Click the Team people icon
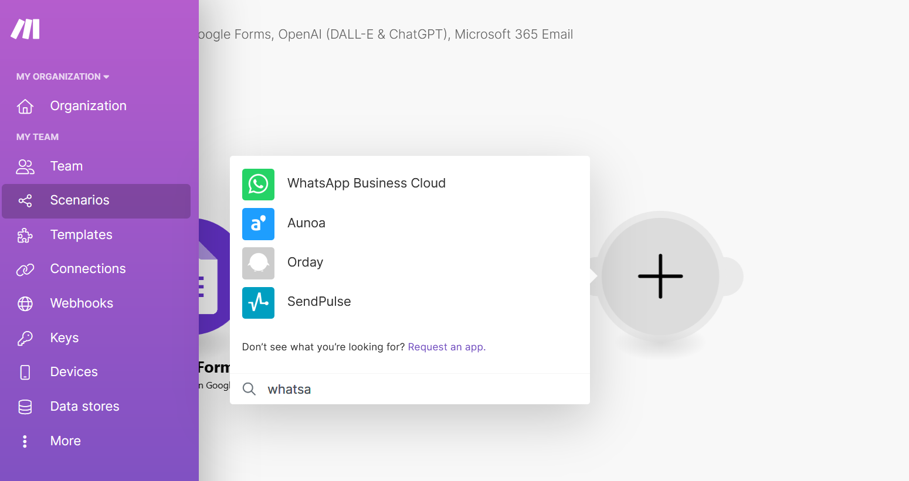 (x=25, y=166)
